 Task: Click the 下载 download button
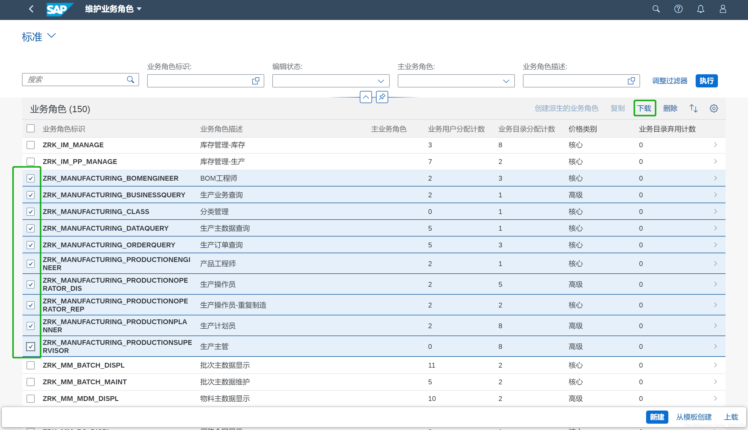pyautogui.click(x=644, y=108)
